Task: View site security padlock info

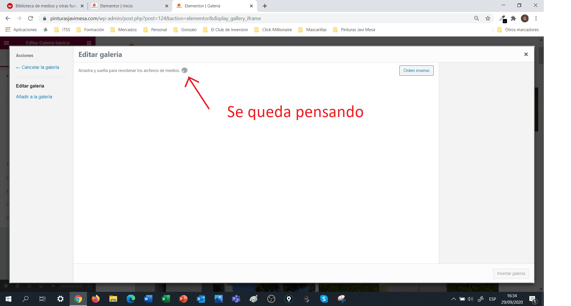Action: [44, 18]
